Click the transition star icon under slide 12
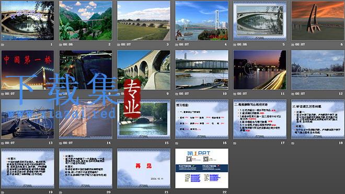345x194 pixels. [x=293, y=94]
